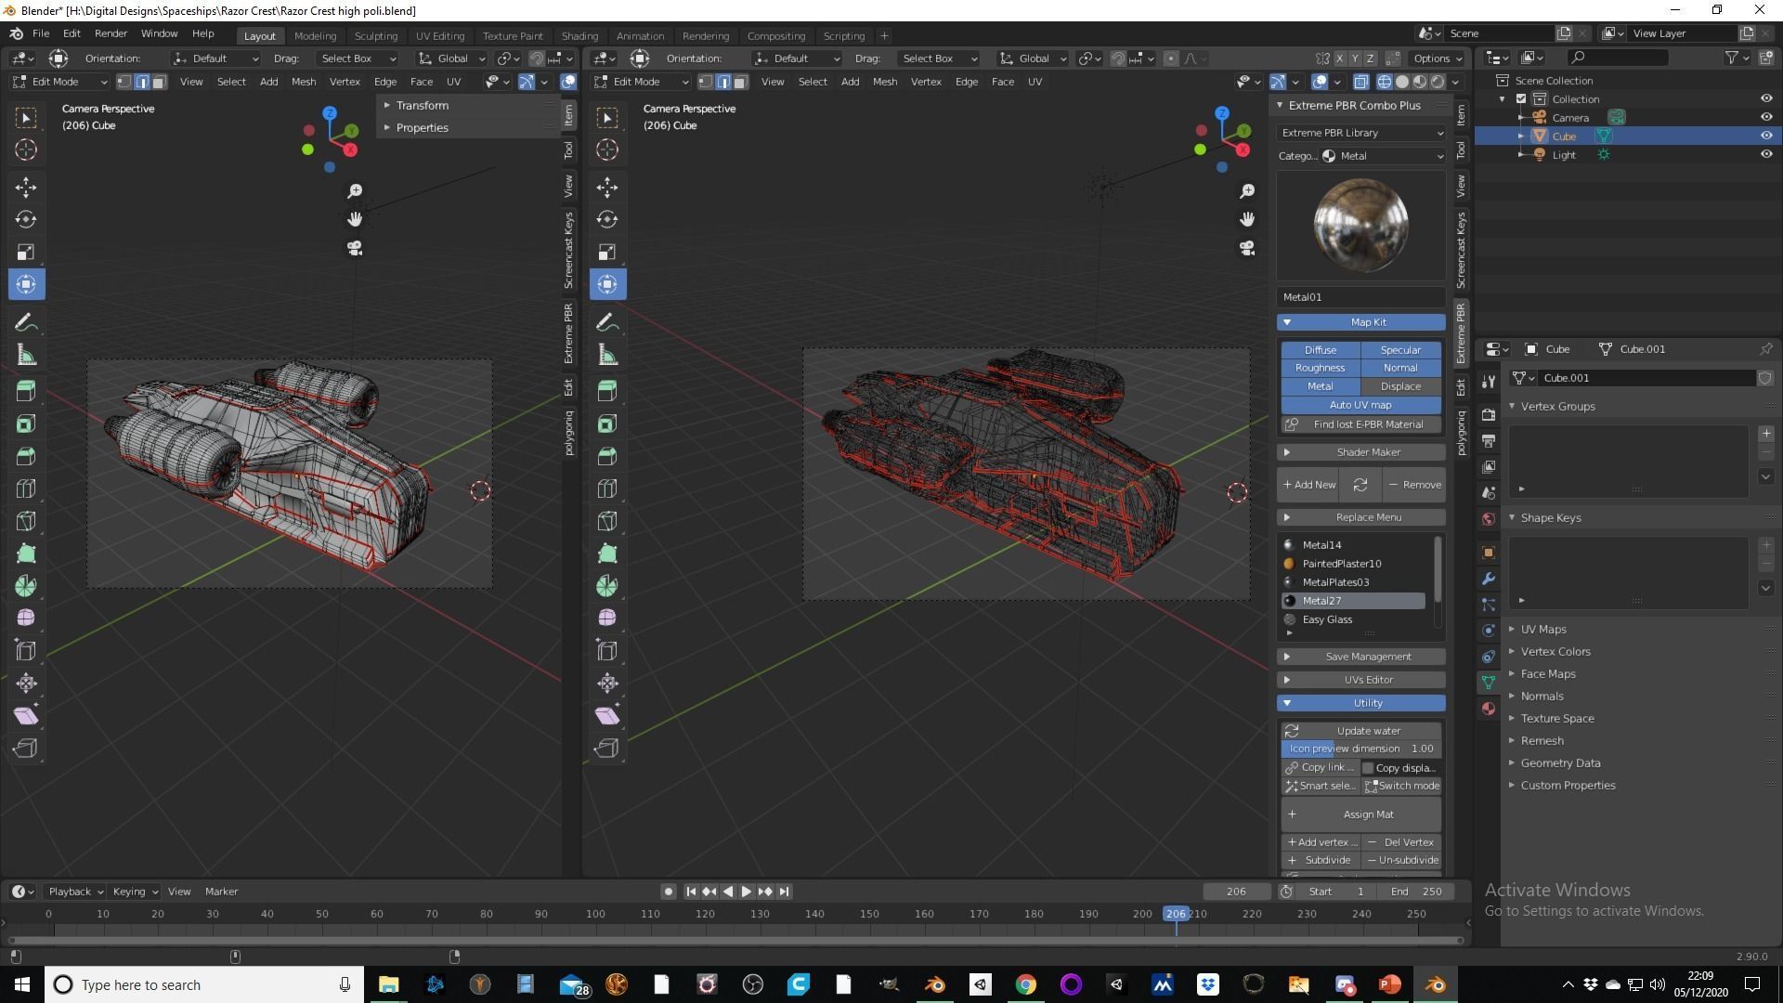This screenshot has height=1003, width=1783.
Task: Expand the Replace Menu panel
Action: click(x=1361, y=517)
